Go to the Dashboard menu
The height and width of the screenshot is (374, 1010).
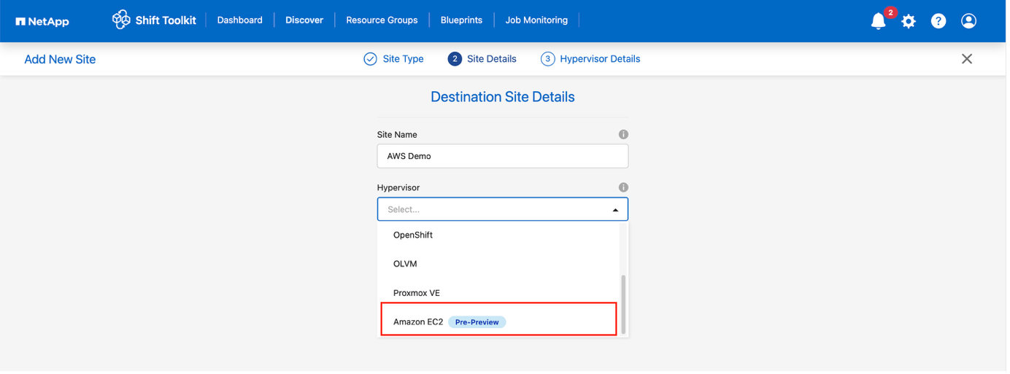241,20
